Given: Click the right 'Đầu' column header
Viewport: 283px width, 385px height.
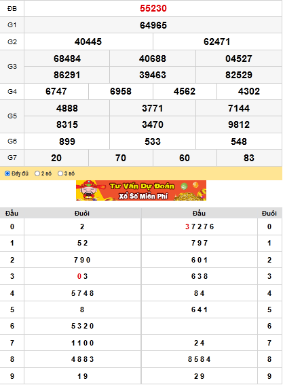Looking at the screenshot, I should (199, 213).
